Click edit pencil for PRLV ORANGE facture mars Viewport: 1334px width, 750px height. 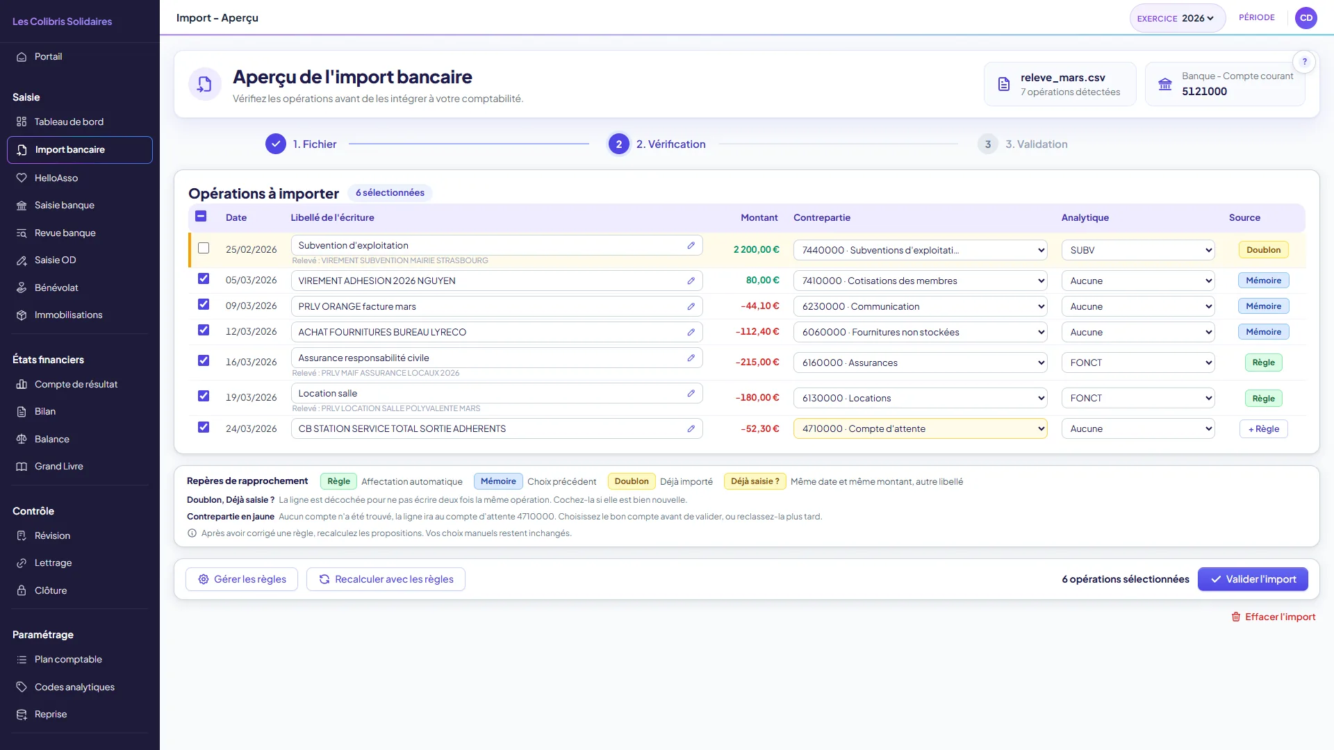pyautogui.click(x=691, y=306)
